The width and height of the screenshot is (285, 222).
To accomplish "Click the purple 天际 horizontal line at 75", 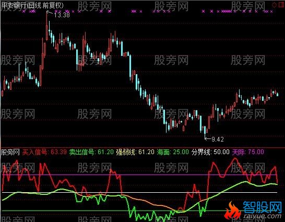I will [139, 175].
